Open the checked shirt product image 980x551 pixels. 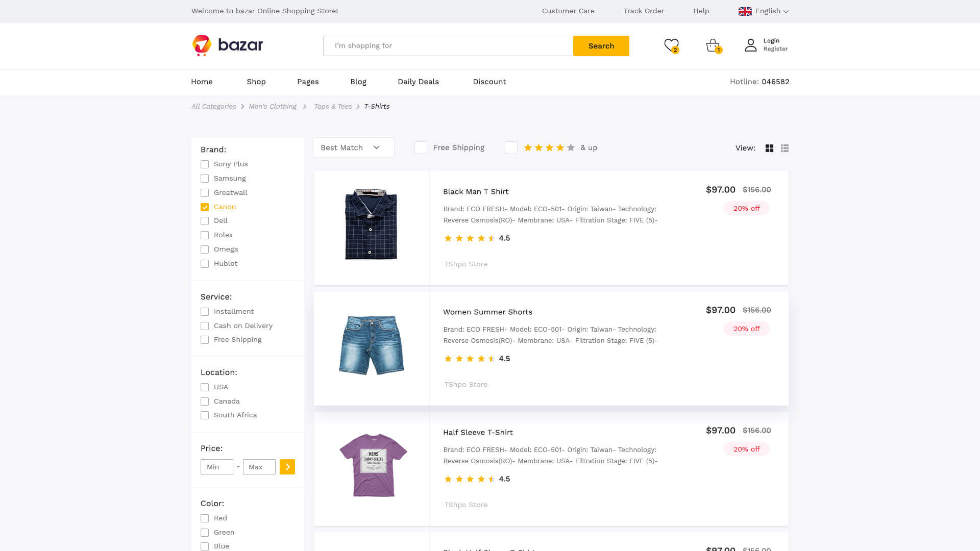click(x=371, y=224)
